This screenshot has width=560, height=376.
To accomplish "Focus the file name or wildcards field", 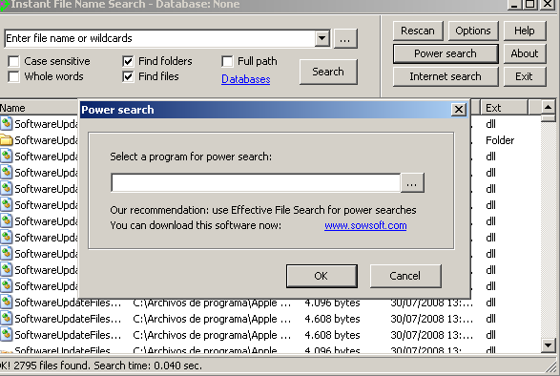I will point(159,38).
